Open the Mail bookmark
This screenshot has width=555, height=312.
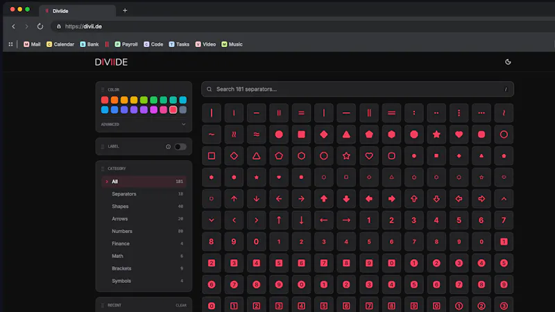[x=32, y=44]
